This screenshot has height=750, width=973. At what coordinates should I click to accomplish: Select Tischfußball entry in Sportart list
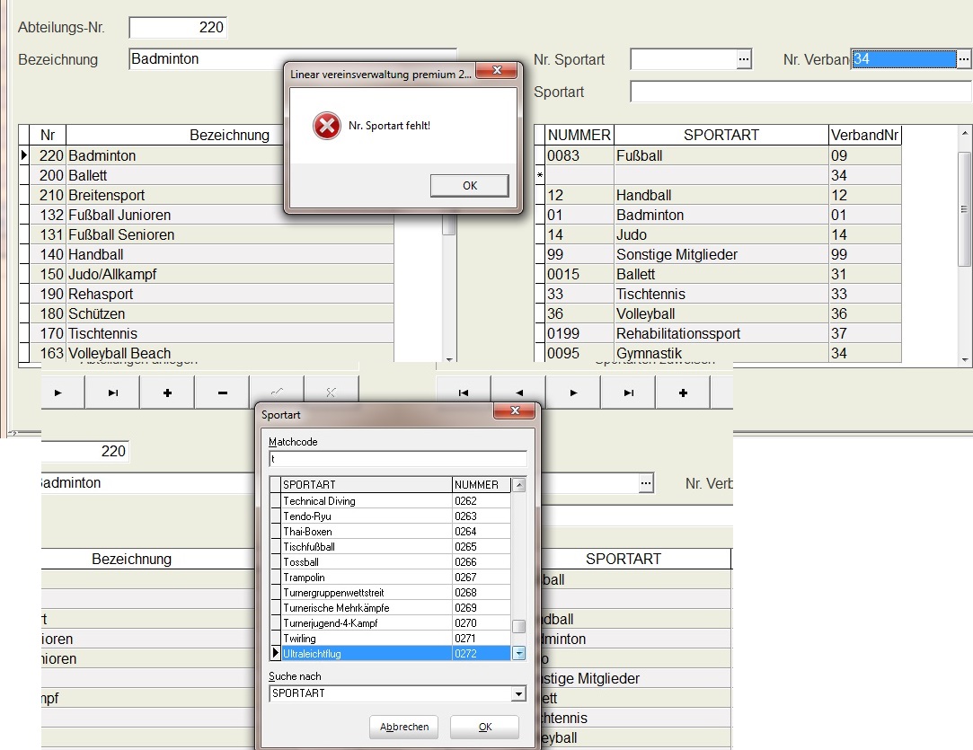(x=367, y=547)
